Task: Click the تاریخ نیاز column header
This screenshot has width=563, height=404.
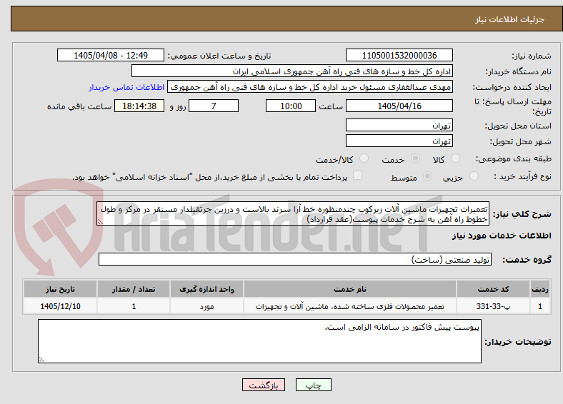Action: [x=60, y=289]
